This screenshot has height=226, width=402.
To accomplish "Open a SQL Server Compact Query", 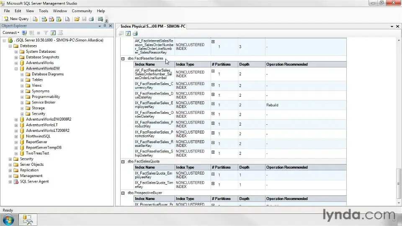I will (68, 19).
